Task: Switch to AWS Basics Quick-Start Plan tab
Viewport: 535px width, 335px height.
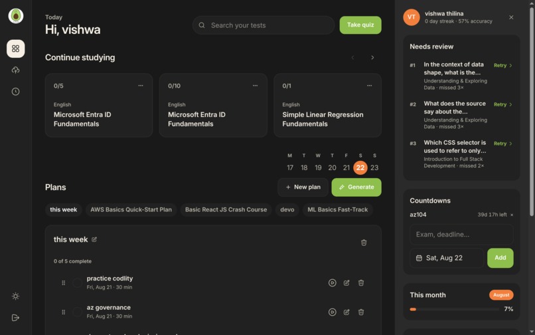Action: [x=131, y=209]
